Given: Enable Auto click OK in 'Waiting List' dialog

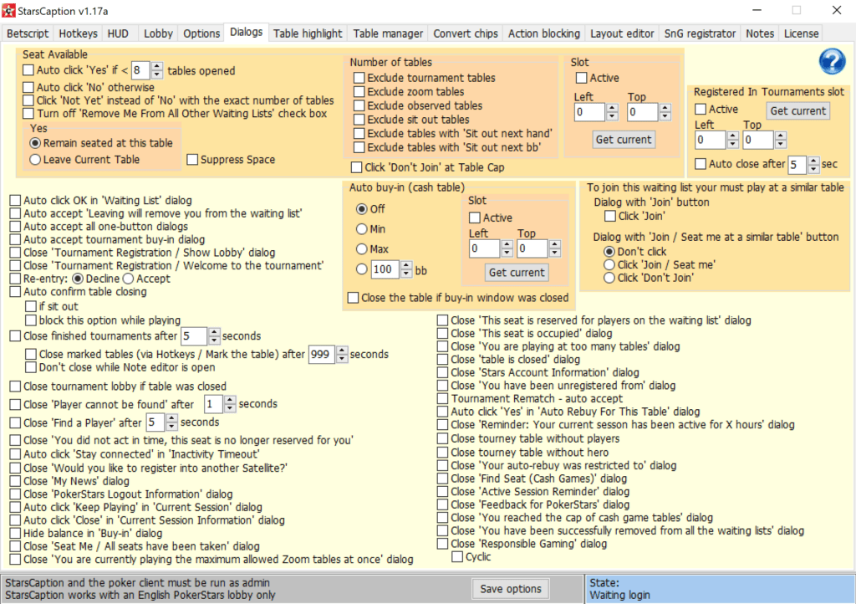Looking at the screenshot, I should tap(15, 201).
